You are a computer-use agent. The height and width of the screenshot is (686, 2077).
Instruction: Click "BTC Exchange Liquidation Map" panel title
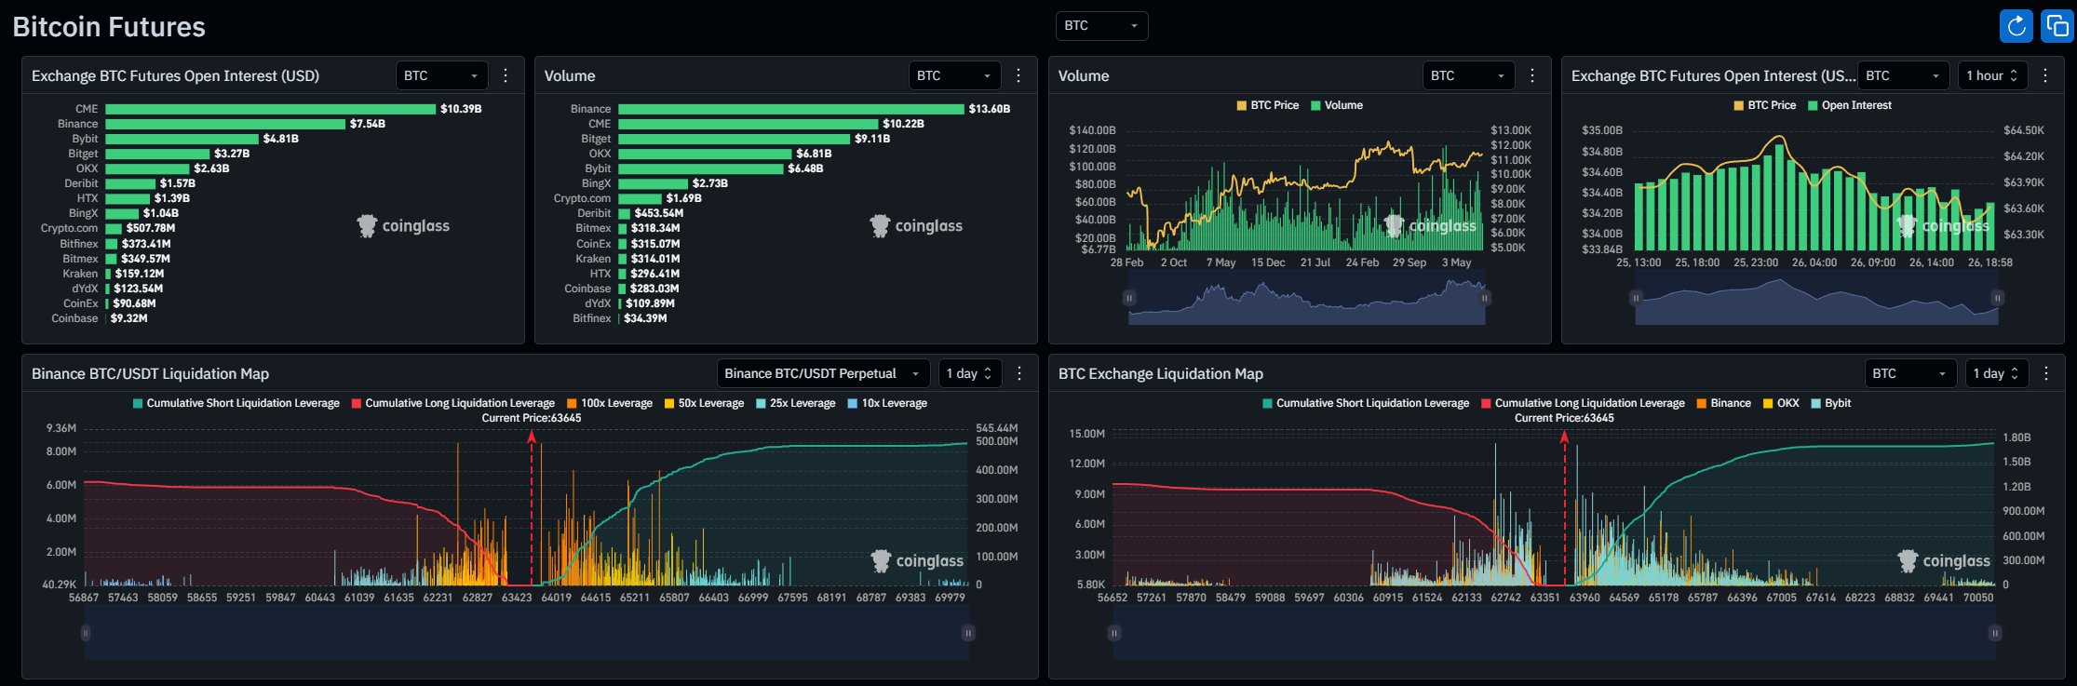pos(1161,373)
